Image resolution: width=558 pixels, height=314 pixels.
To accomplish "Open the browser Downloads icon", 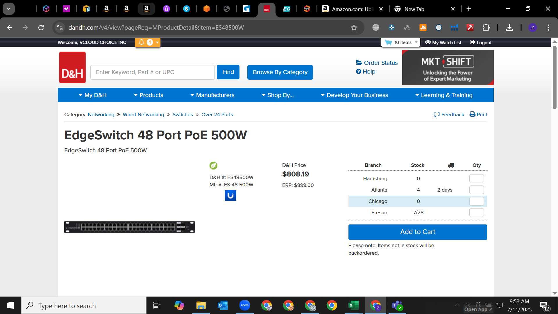I will pos(509,28).
